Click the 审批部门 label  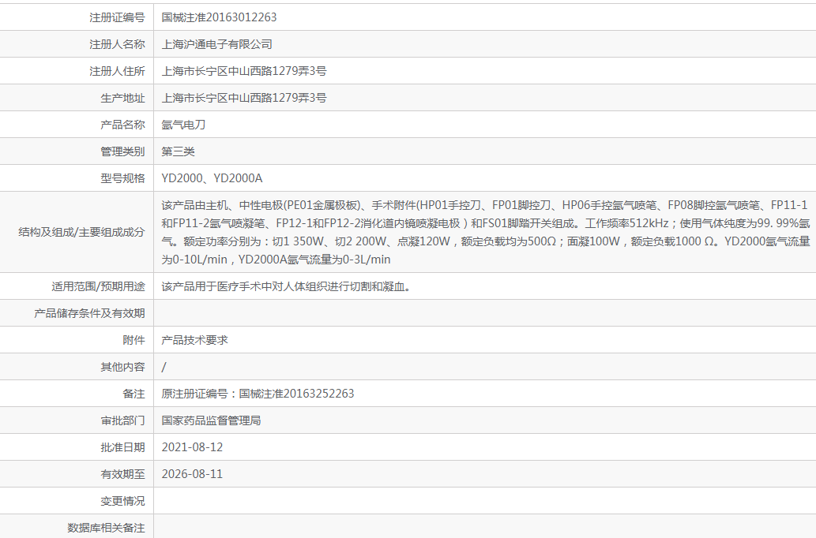[x=122, y=420]
